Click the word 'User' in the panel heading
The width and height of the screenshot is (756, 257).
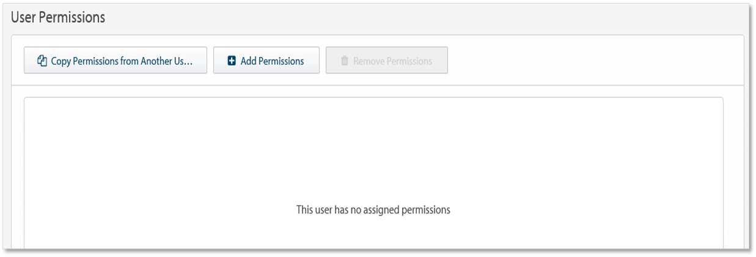point(22,18)
